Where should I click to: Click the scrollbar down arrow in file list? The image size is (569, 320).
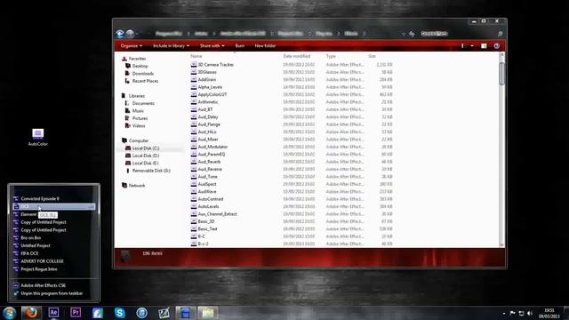pos(501,245)
